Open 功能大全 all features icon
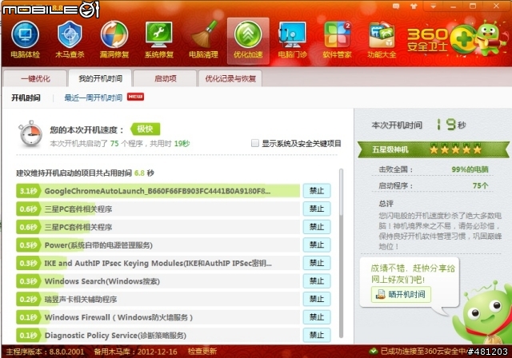The height and width of the screenshot is (358, 512). point(382,40)
